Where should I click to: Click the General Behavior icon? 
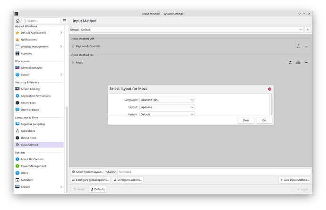(x=17, y=68)
